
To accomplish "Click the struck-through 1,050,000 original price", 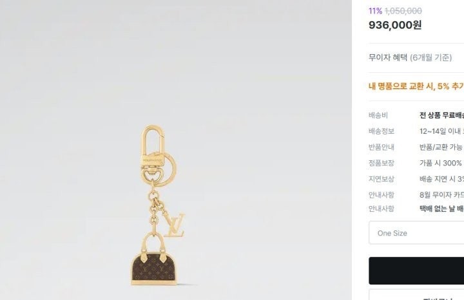I will click(x=403, y=10).
